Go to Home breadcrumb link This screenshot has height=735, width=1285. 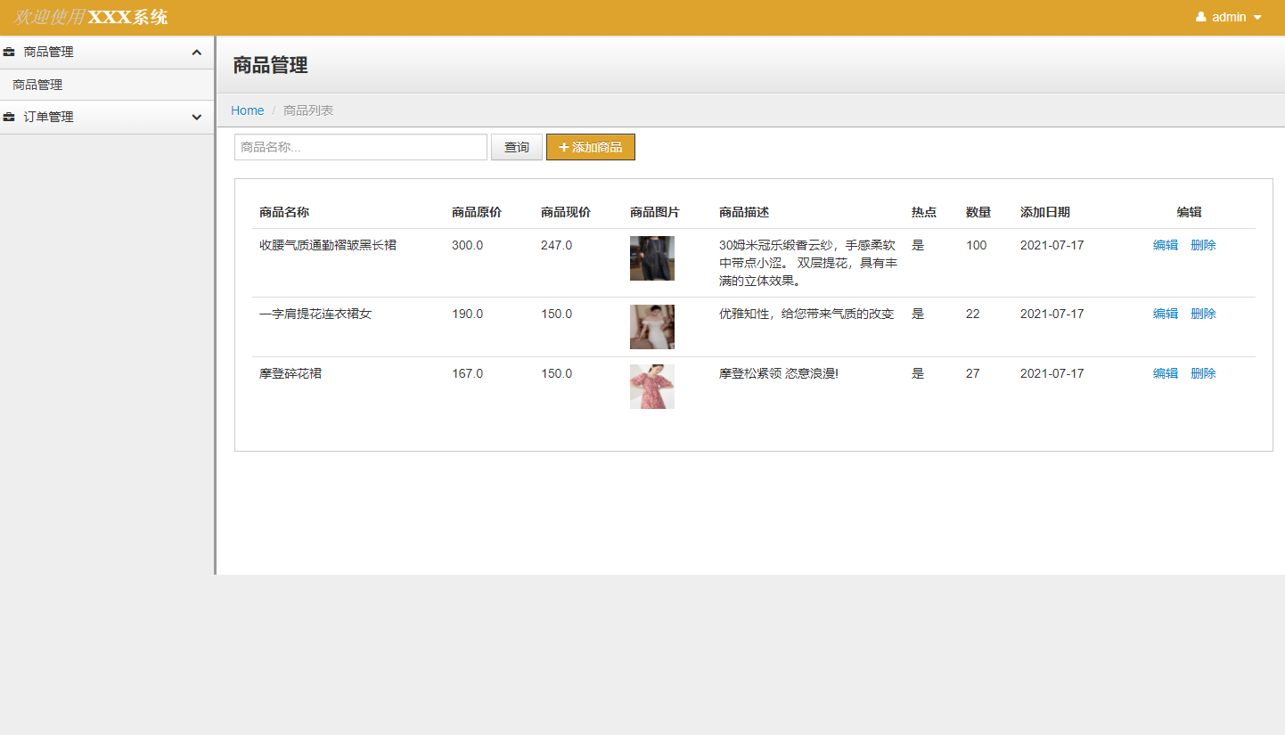tap(247, 110)
